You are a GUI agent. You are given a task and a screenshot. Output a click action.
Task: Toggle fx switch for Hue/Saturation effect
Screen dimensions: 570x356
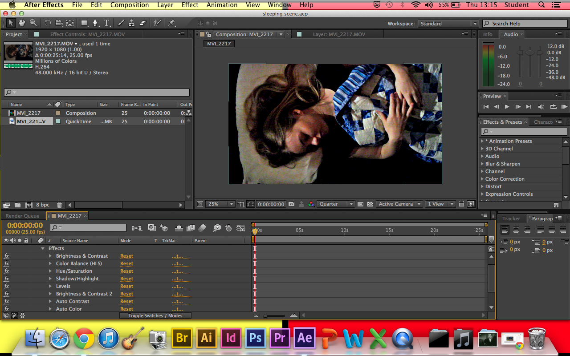(x=6, y=271)
